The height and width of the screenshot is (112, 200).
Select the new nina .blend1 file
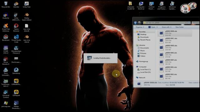(27, 28)
